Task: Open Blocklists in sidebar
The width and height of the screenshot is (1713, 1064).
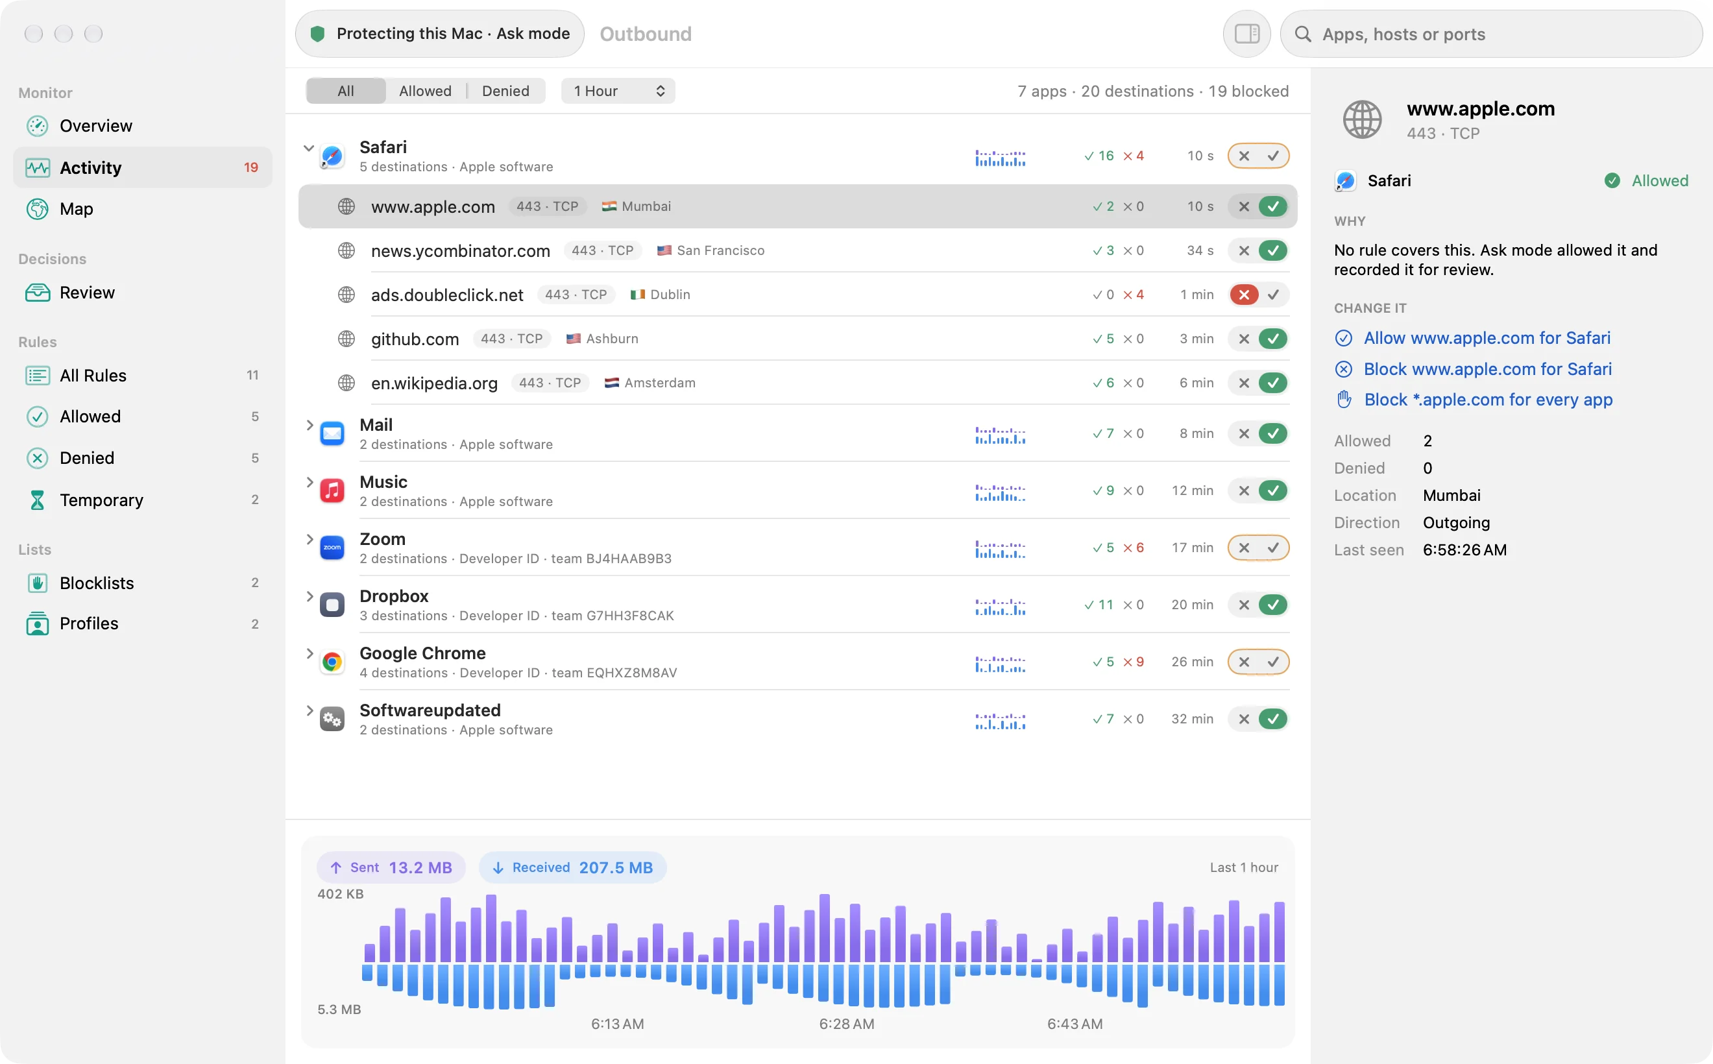Action: point(142,583)
